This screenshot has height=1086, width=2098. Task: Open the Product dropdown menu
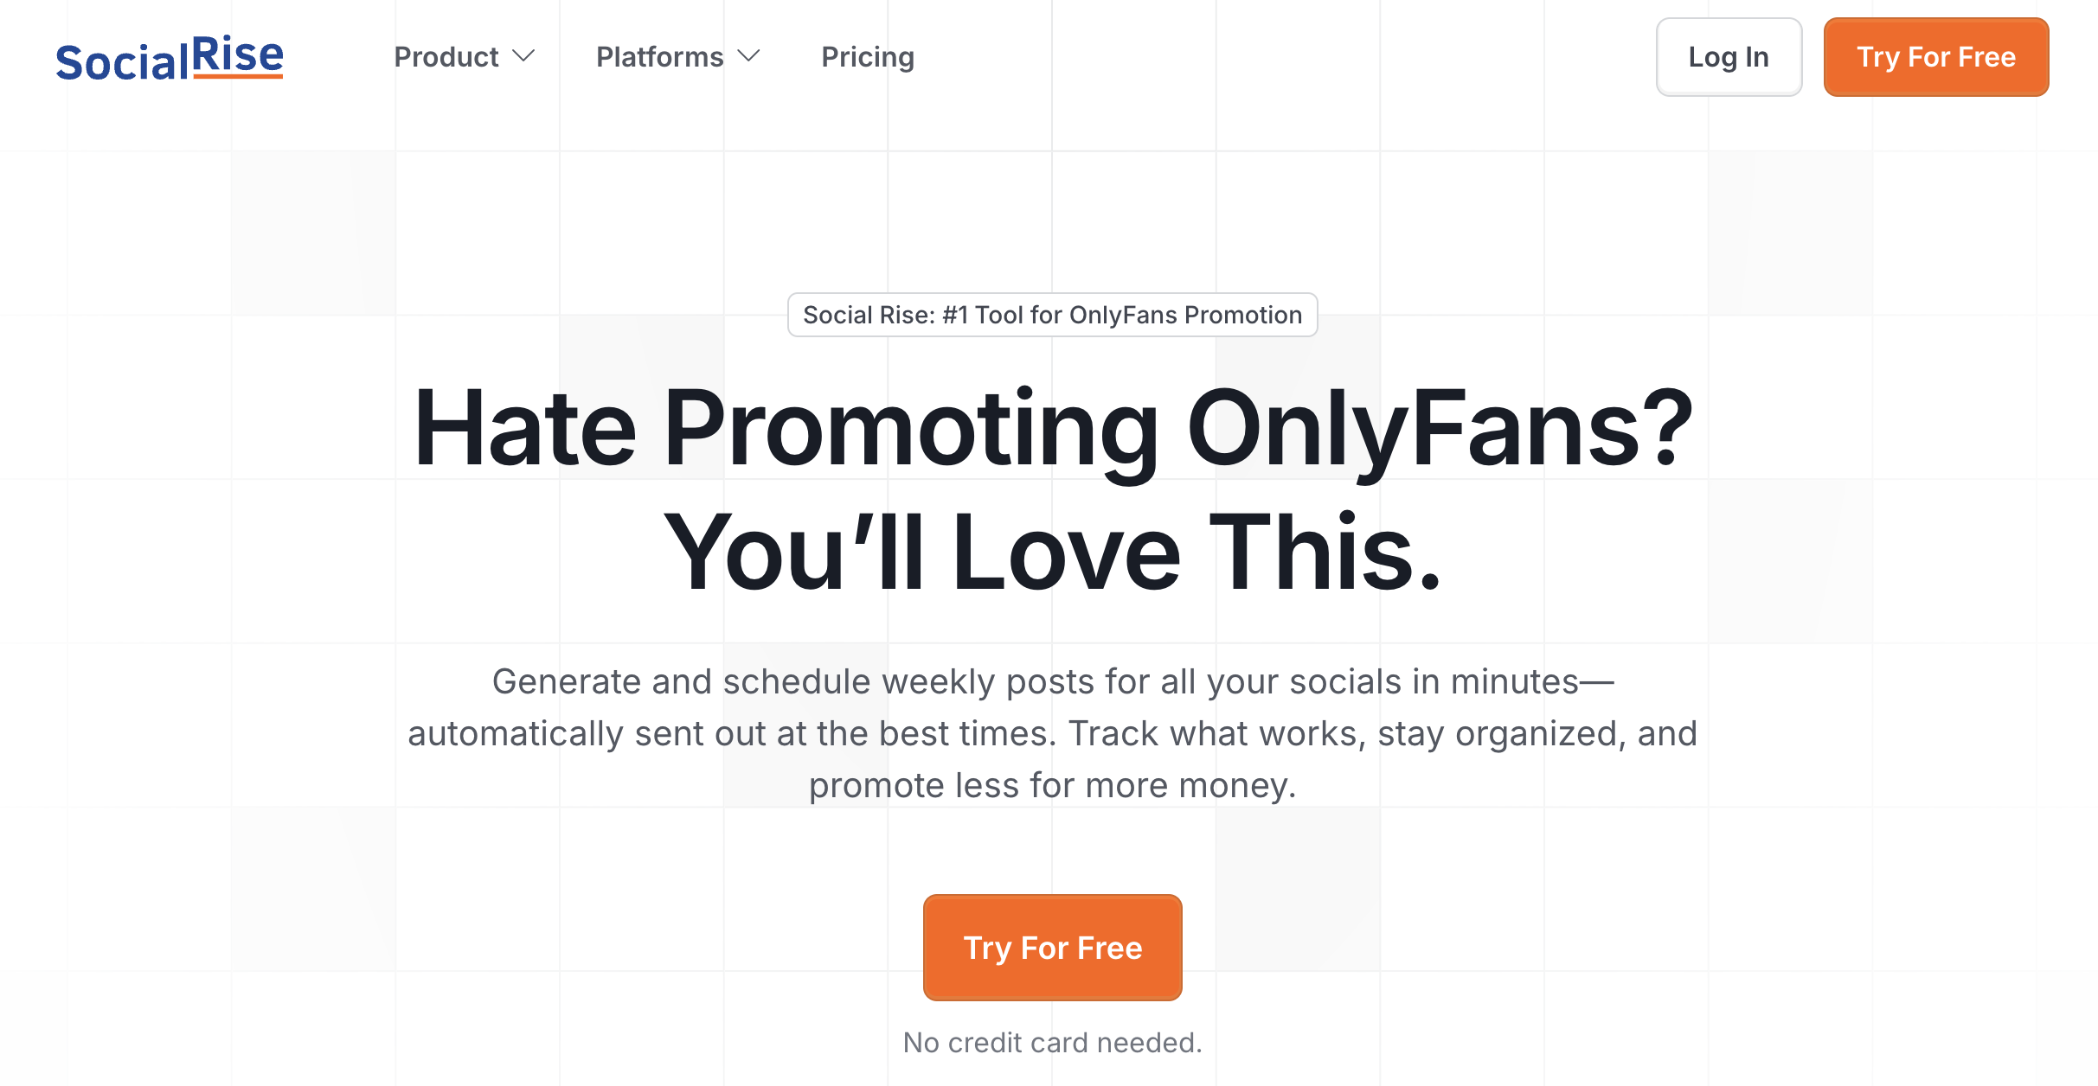point(465,56)
